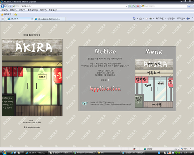194x155 pixels.
Task: Click the Windows Start orb
Action: (x=4, y=153)
